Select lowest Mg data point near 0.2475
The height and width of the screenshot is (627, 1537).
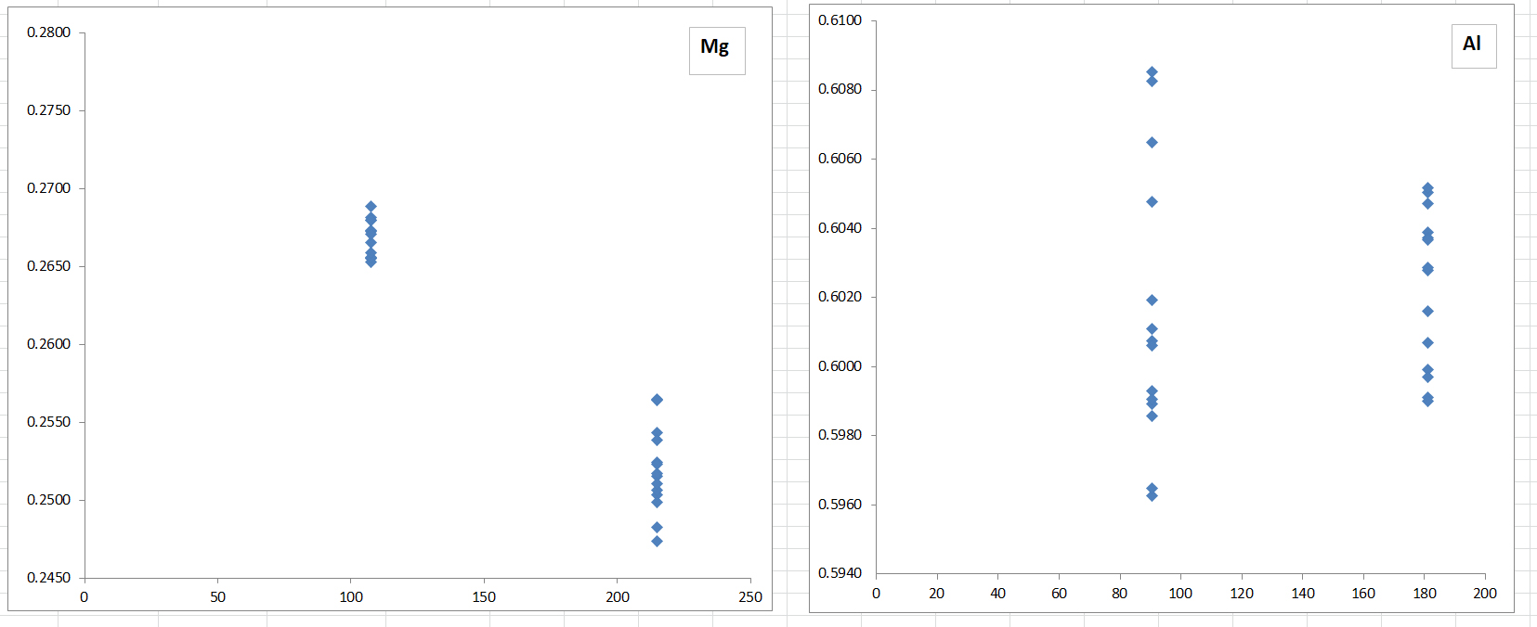tap(657, 542)
